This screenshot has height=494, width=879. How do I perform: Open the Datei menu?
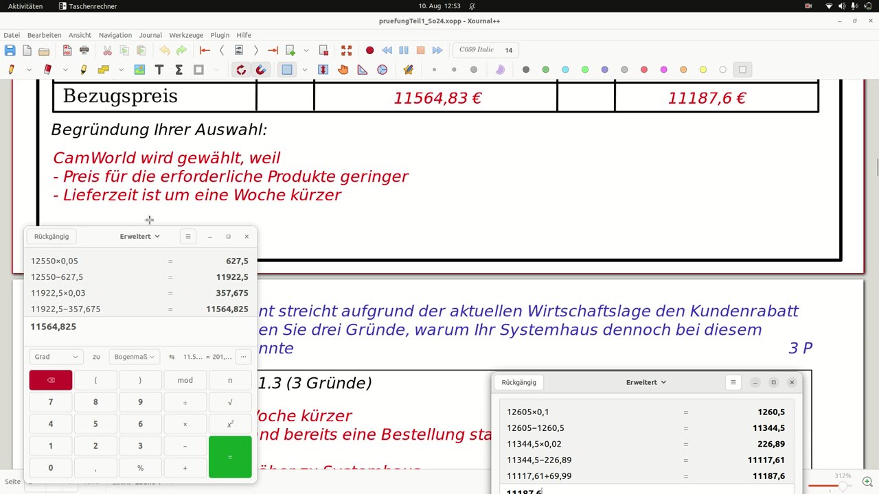click(x=12, y=35)
